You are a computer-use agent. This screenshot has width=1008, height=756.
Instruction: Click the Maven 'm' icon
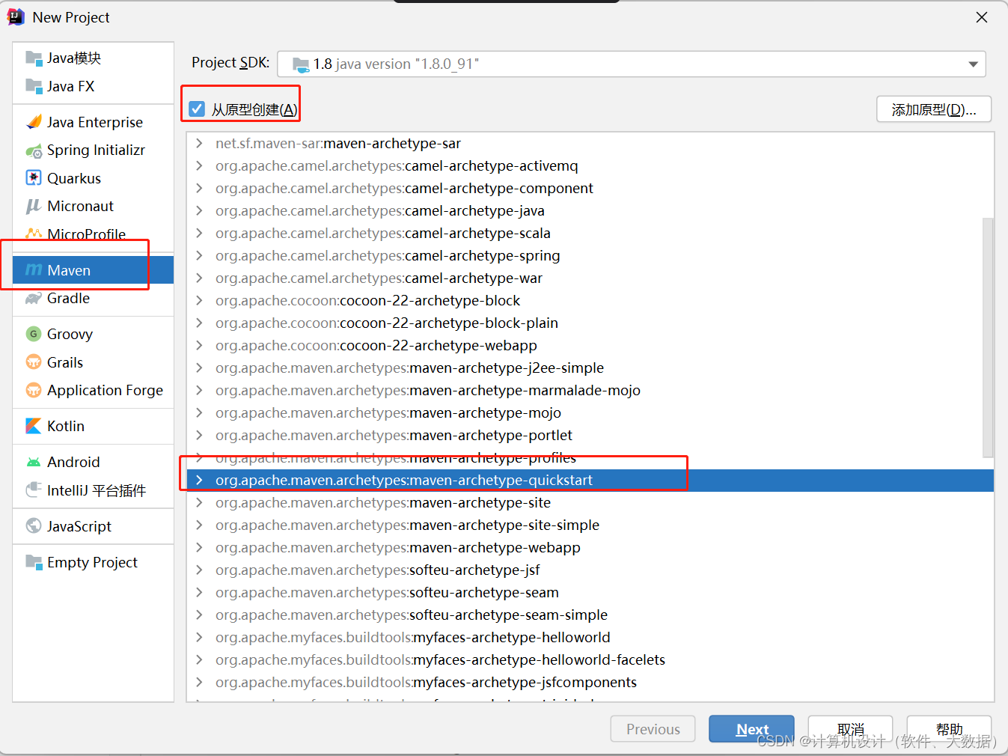[x=34, y=269]
